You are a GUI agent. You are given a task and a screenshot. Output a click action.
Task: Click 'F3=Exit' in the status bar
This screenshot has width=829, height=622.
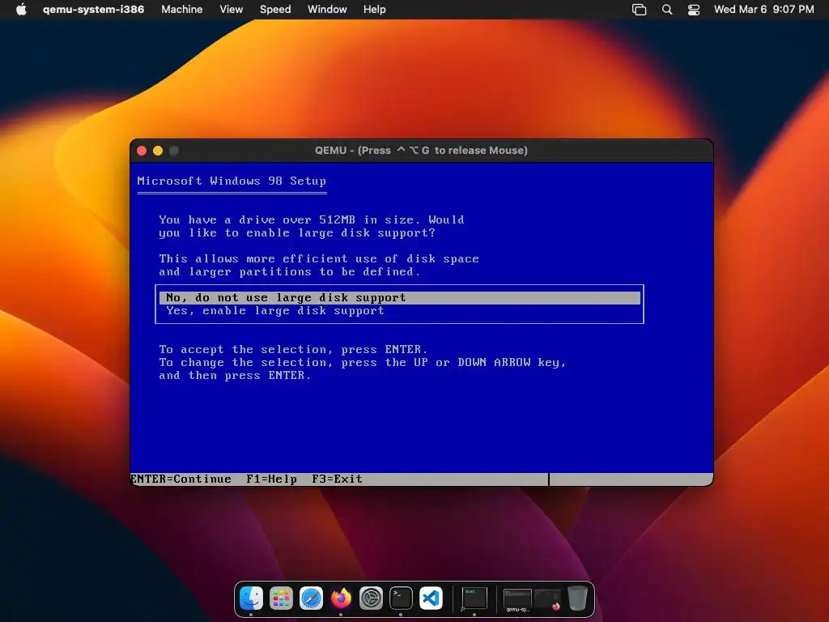(338, 479)
